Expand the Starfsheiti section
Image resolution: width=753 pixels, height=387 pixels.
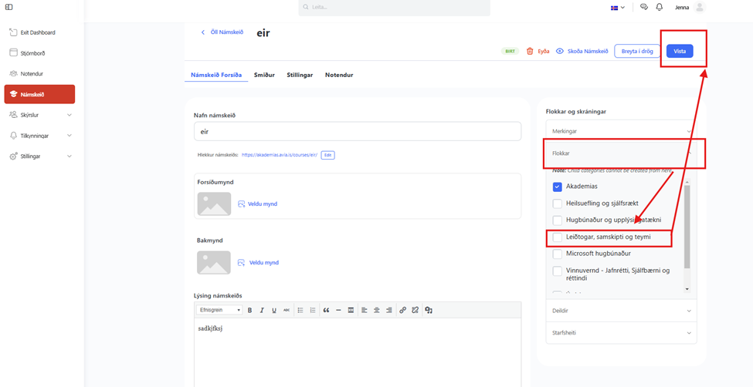click(x=620, y=333)
